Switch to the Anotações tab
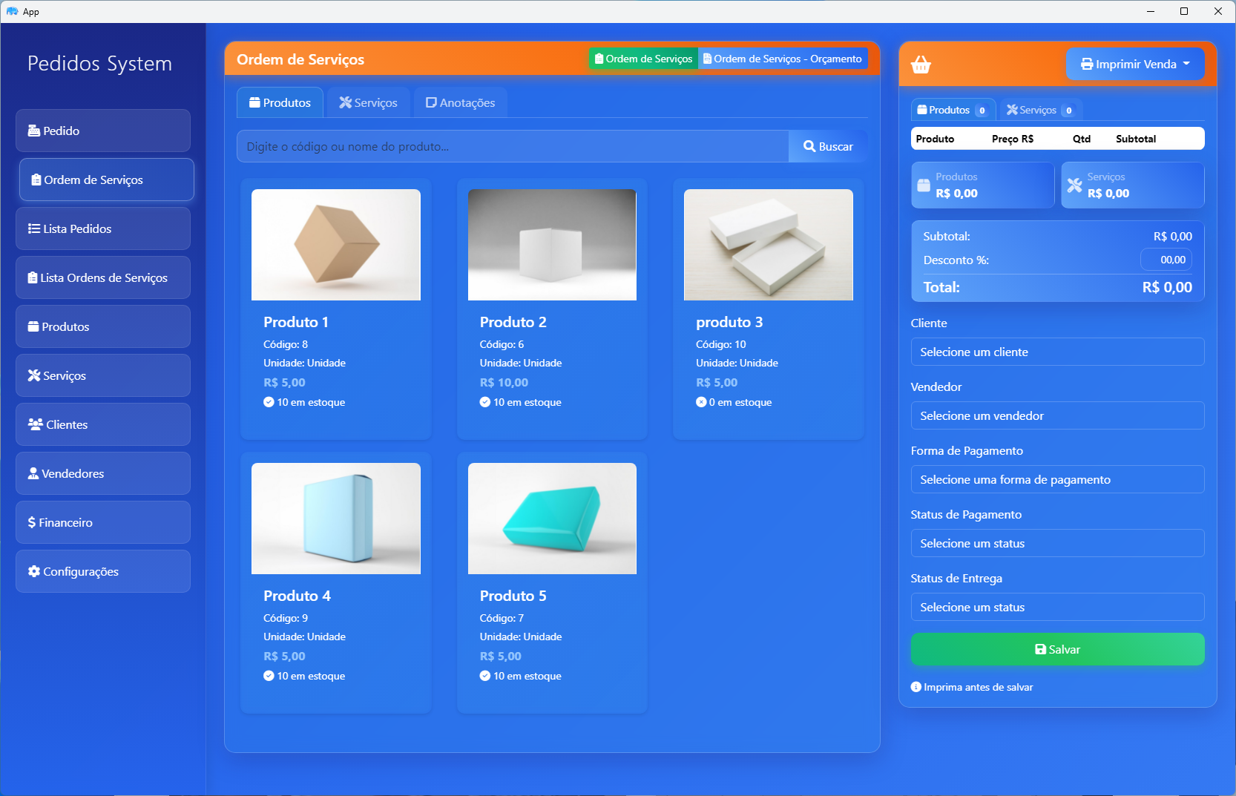Screen dimensions: 1236x796 460,102
